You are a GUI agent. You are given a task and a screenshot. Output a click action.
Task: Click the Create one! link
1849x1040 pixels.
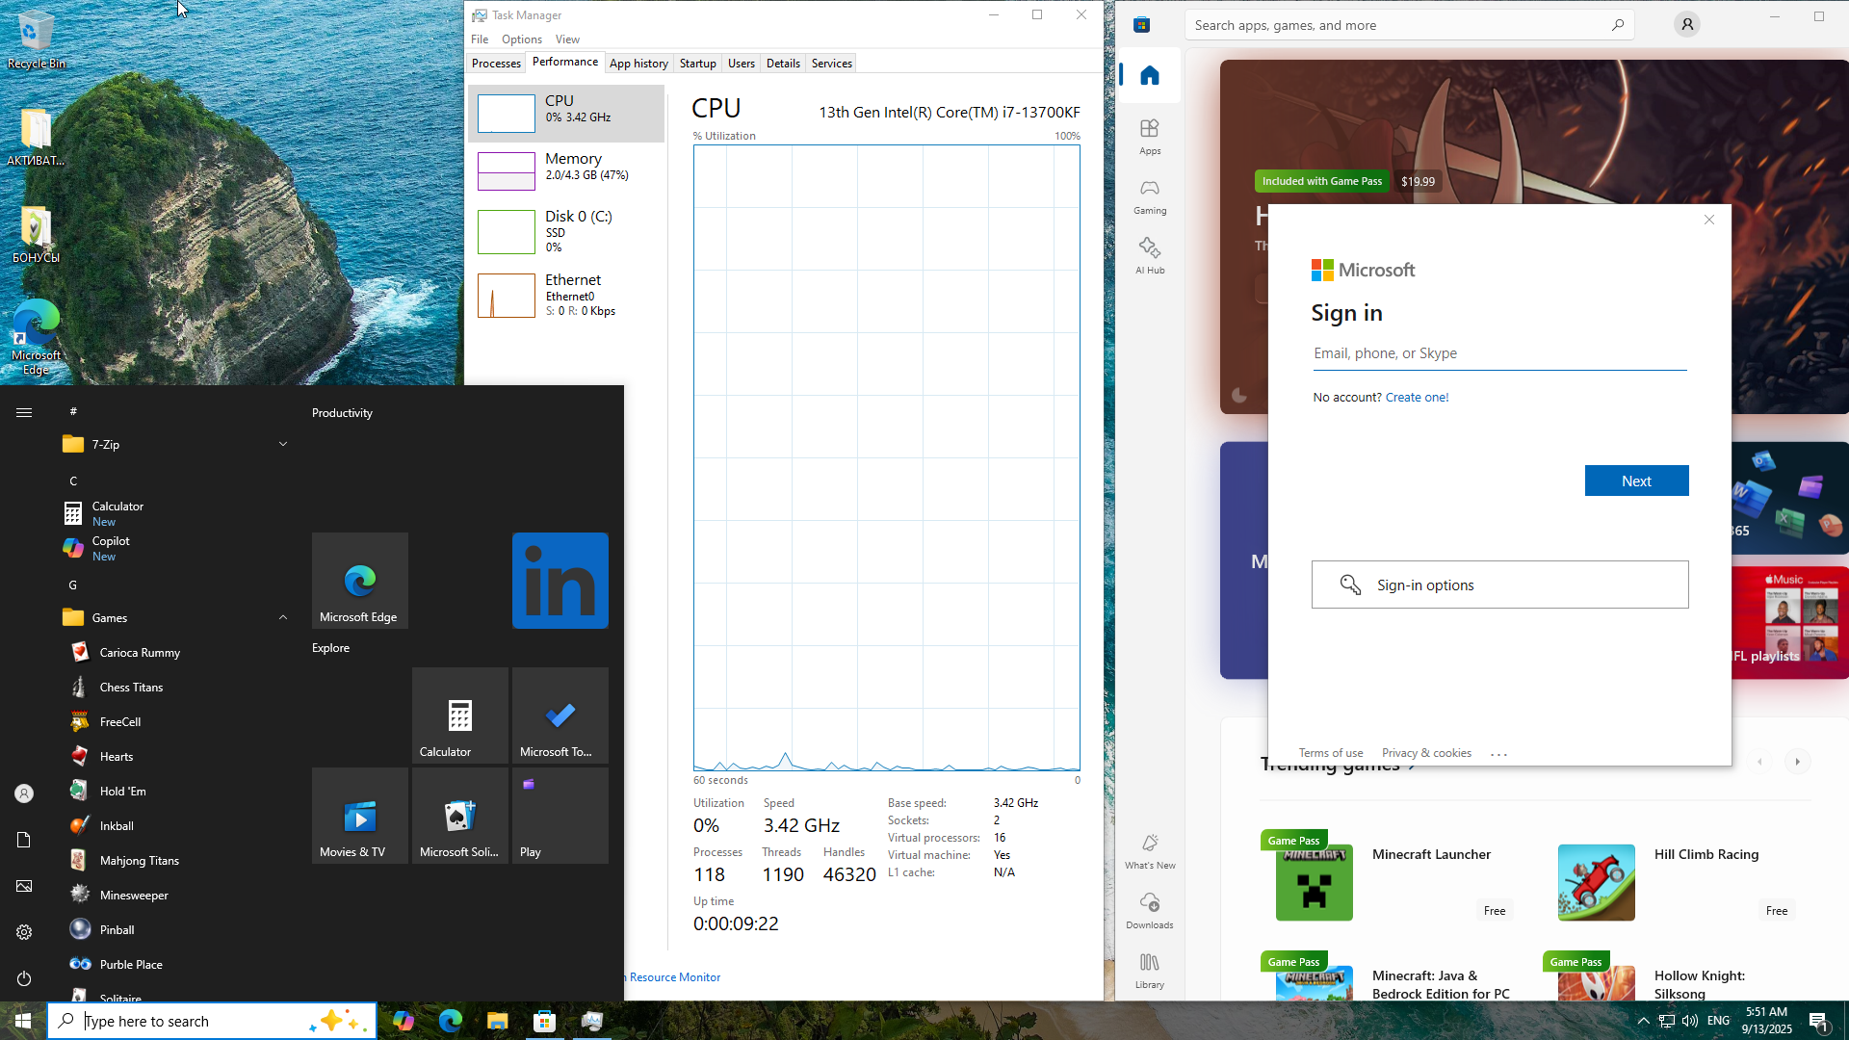coord(1417,397)
